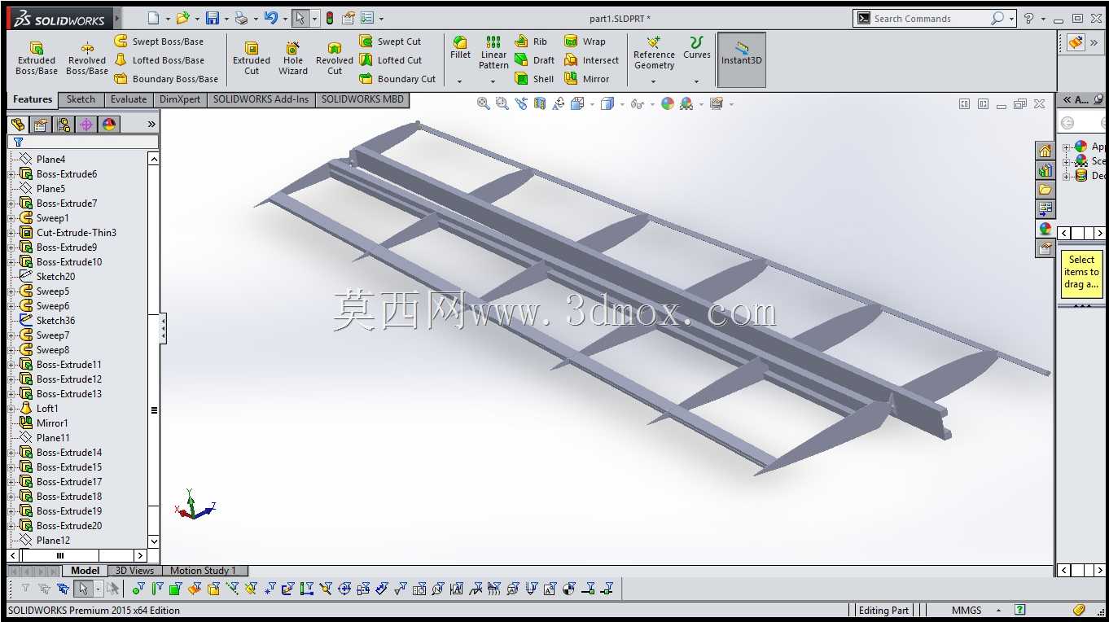This screenshot has width=1109, height=622.
Task: Click the Save icon
Action: pyautogui.click(x=212, y=18)
